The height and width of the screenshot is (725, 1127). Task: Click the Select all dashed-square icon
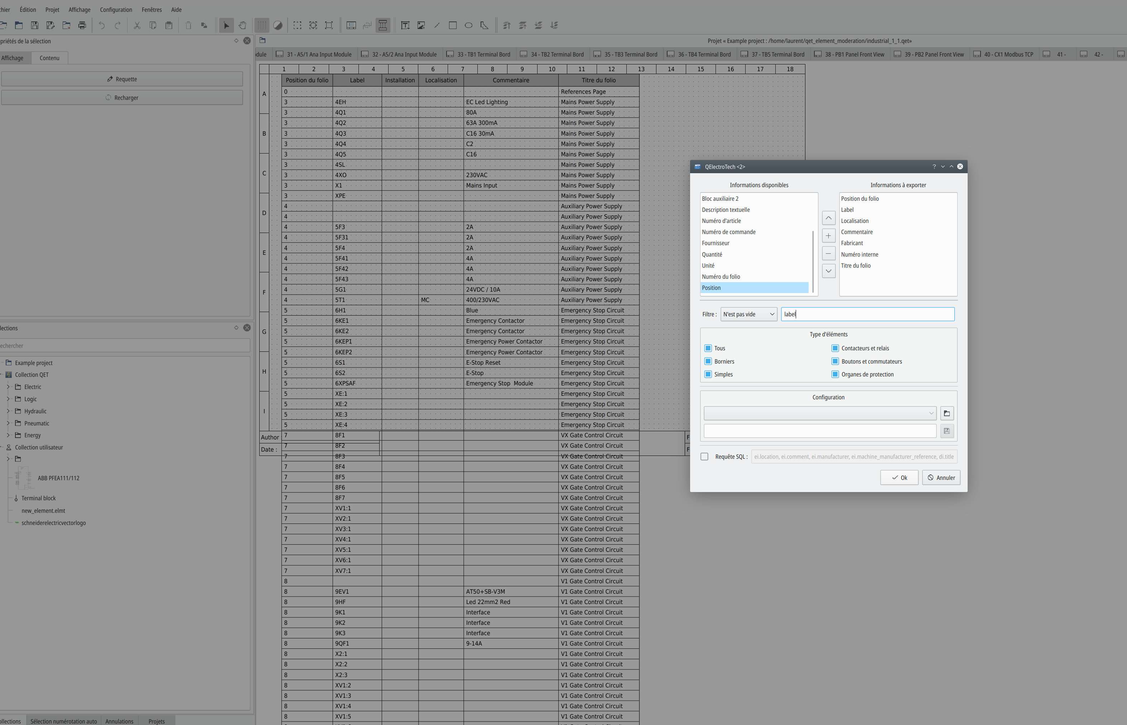(x=297, y=25)
